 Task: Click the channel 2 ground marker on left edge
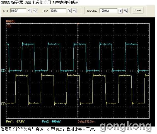[4, 70]
